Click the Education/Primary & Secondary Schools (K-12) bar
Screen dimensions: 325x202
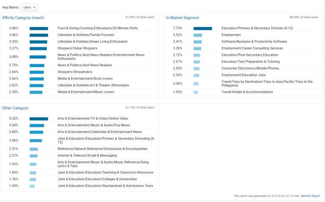click(x=202, y=28)
